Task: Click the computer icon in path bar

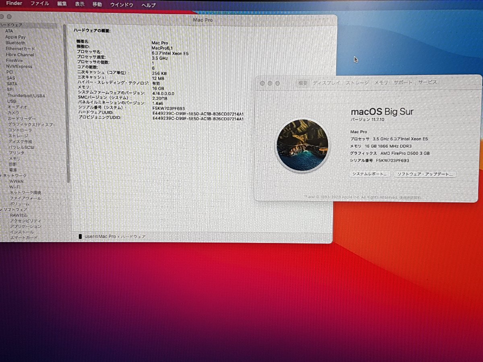Action: 80,237
